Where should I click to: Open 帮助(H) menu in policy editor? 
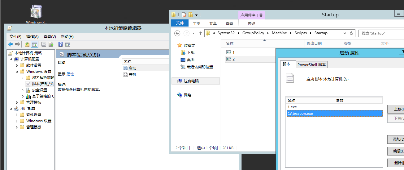tap(67, 36)
